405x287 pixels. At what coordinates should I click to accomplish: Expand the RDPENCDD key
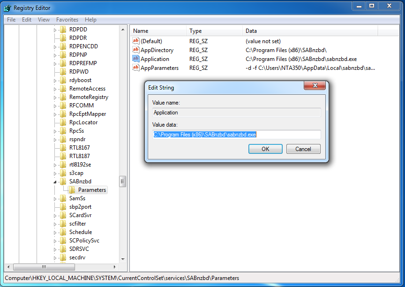coord(55,47)
